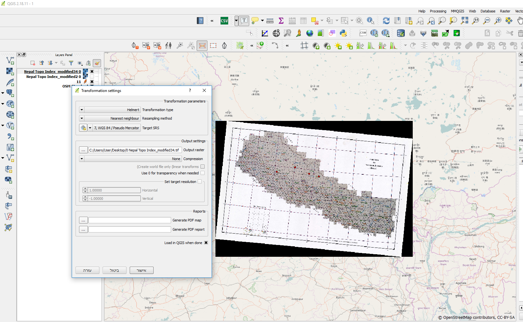
Task: Open the Python Console icon
Action: point(343,33)
